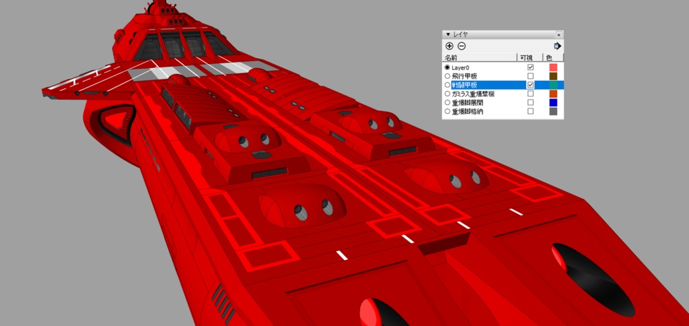Screen dimensions: 689x326
Task: Hide the 戦闘甲板 layer
Action: [x=530, y=85]
